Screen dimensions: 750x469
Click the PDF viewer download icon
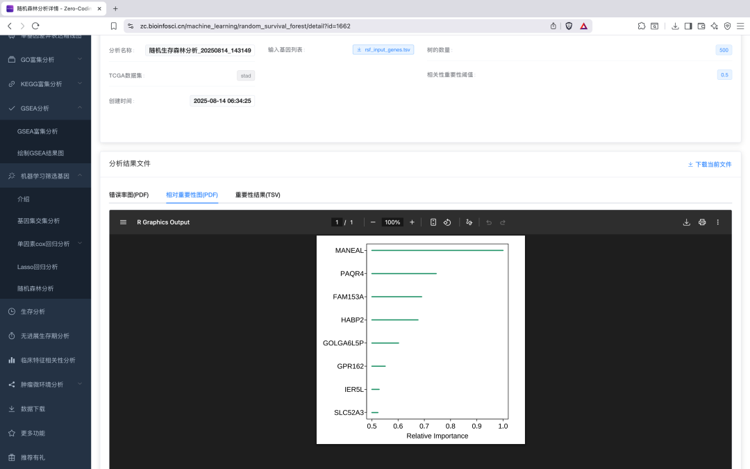tap(686, 222)
